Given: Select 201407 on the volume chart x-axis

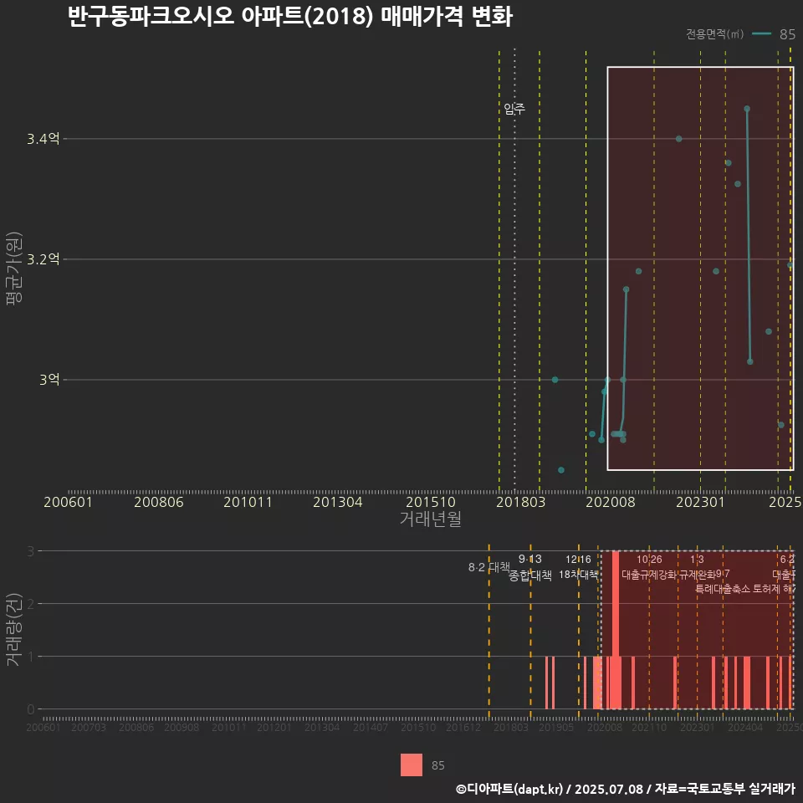Looking at the screenshot, I should point(371,727).
